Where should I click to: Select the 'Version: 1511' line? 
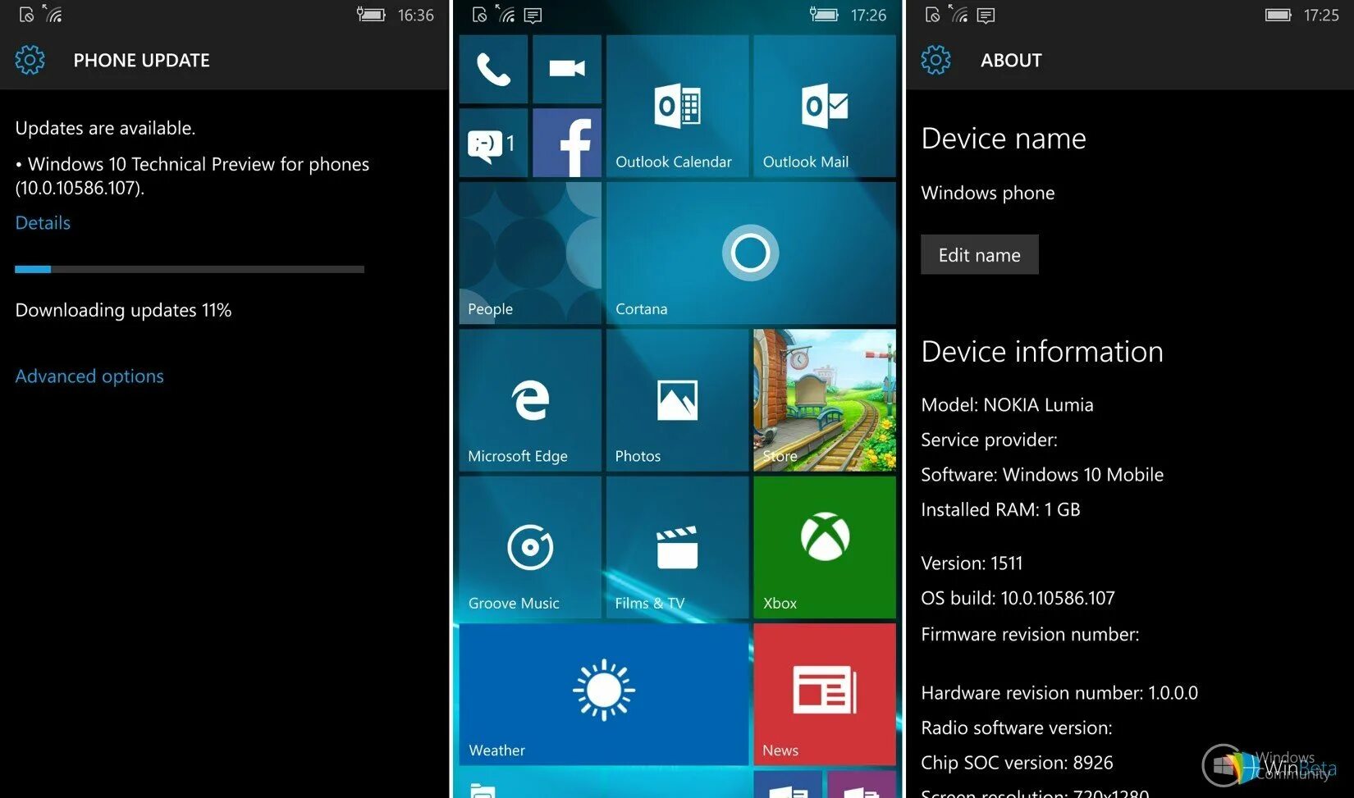point(972,563)
